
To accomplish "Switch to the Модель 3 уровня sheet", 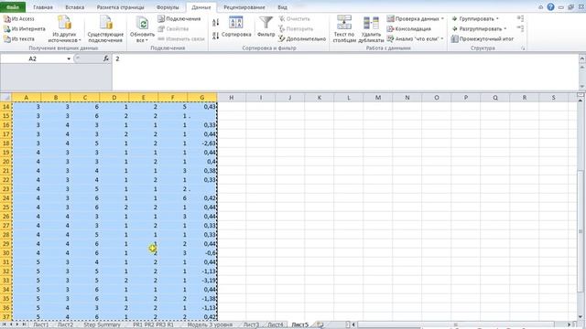I will [x=210, y=325].
